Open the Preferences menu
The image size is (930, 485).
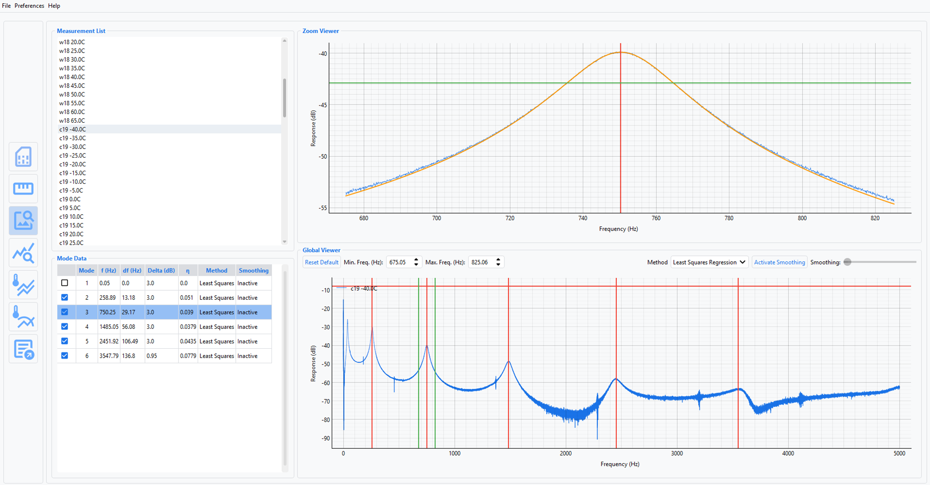(29, 6)
